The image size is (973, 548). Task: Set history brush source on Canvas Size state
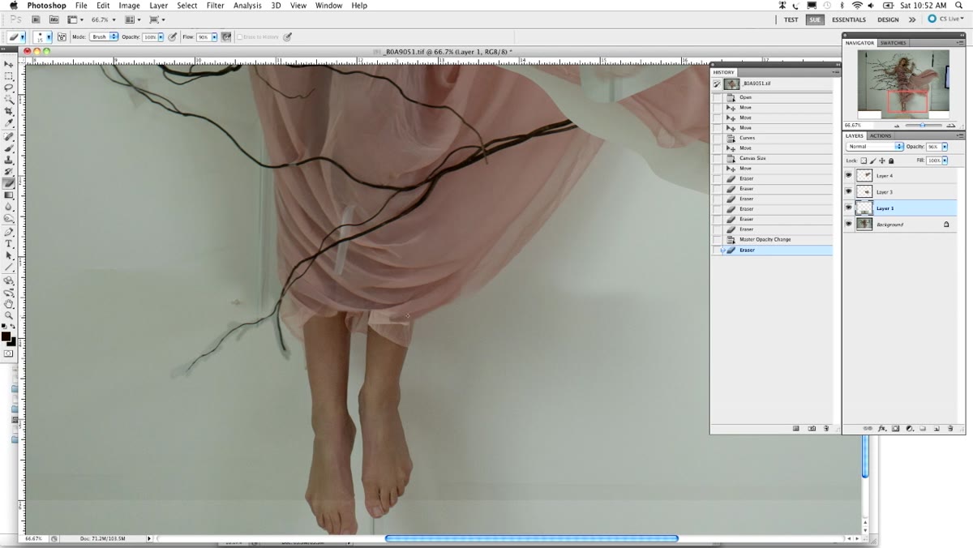point(717,158)
